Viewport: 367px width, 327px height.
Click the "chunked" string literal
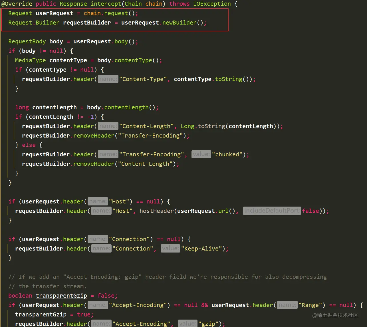point(227,154)
